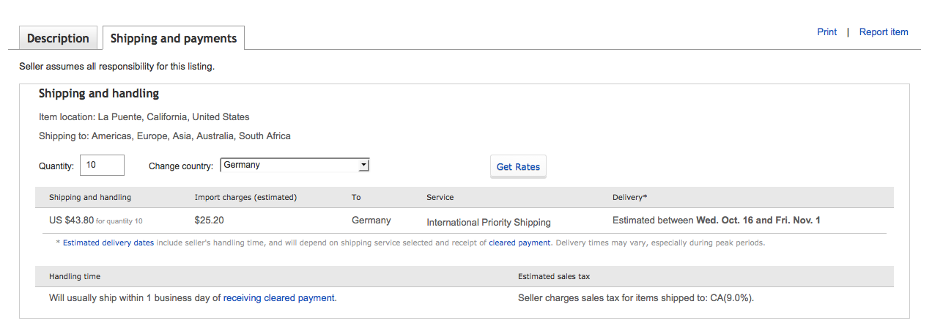Click the Estimated sales tax header
Image resolution: width=932 pixels, height=326 pixels.
[x=554, y=276]
